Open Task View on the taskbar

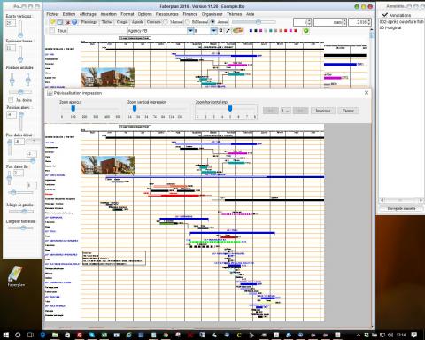click(x=30, y=335)
